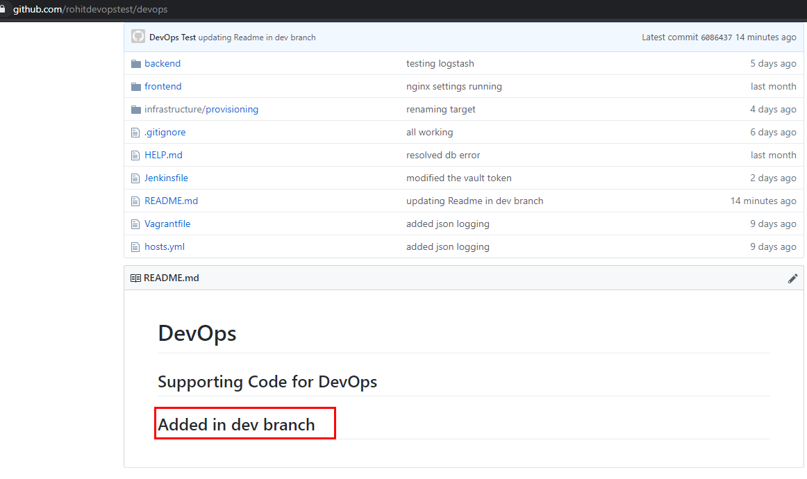Open the 'resolved db error' commit

pyautogui.click(x=443, y=155)
